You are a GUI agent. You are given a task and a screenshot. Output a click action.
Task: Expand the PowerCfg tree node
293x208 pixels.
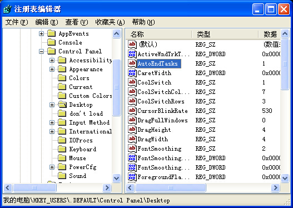pyautogui.click(x=52, y=167)
